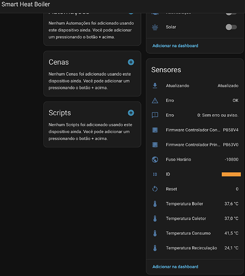Open Temperatura Coletor sensor entry

pyautogui.click(x=195, y=219)
